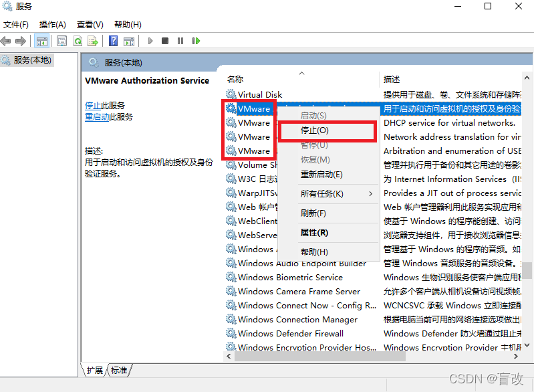Click gear icon beside Virtual Disk
The width and height of the screenshot is (534, 392).
click(231, 94)
